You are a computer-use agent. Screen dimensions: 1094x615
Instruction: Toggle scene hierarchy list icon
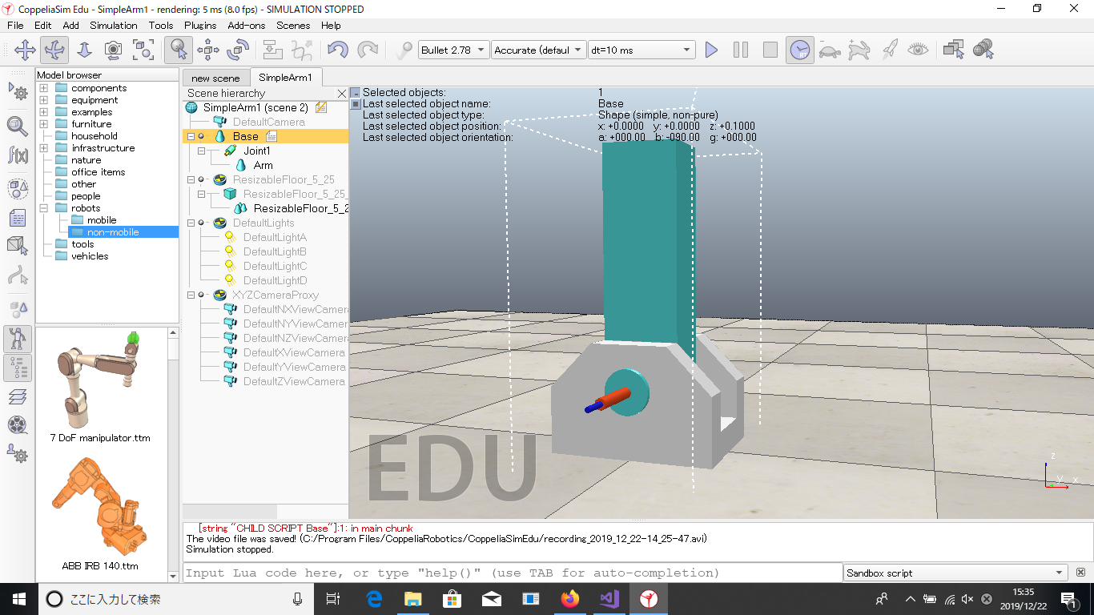[x=18, y=368]
